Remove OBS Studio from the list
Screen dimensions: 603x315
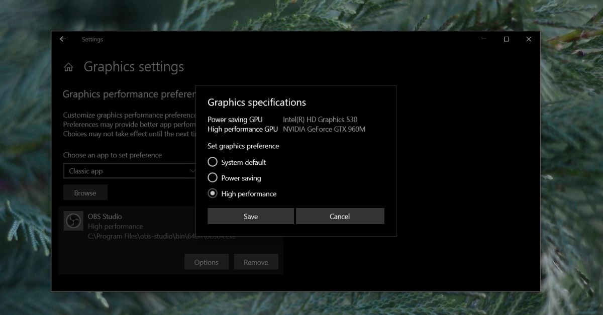(x=256, y=262)
